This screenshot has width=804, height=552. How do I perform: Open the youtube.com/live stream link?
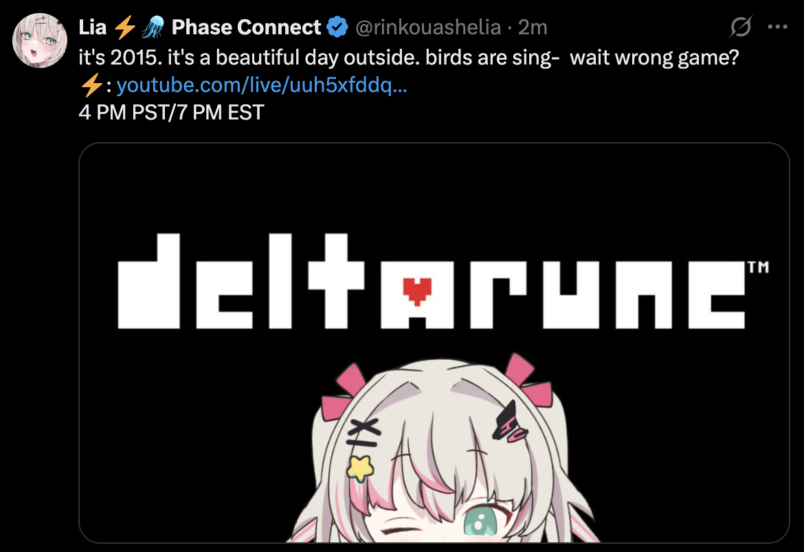coord(262,85)
